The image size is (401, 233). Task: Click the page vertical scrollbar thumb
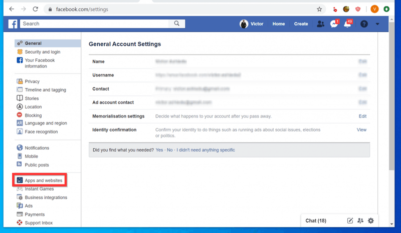click(x=391, y=96)
